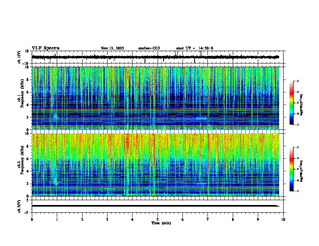This screenshot has width=319, height=246.
Task: Click the "ch.1(V)" waveform axis label
Action: [x=19, y=57]
